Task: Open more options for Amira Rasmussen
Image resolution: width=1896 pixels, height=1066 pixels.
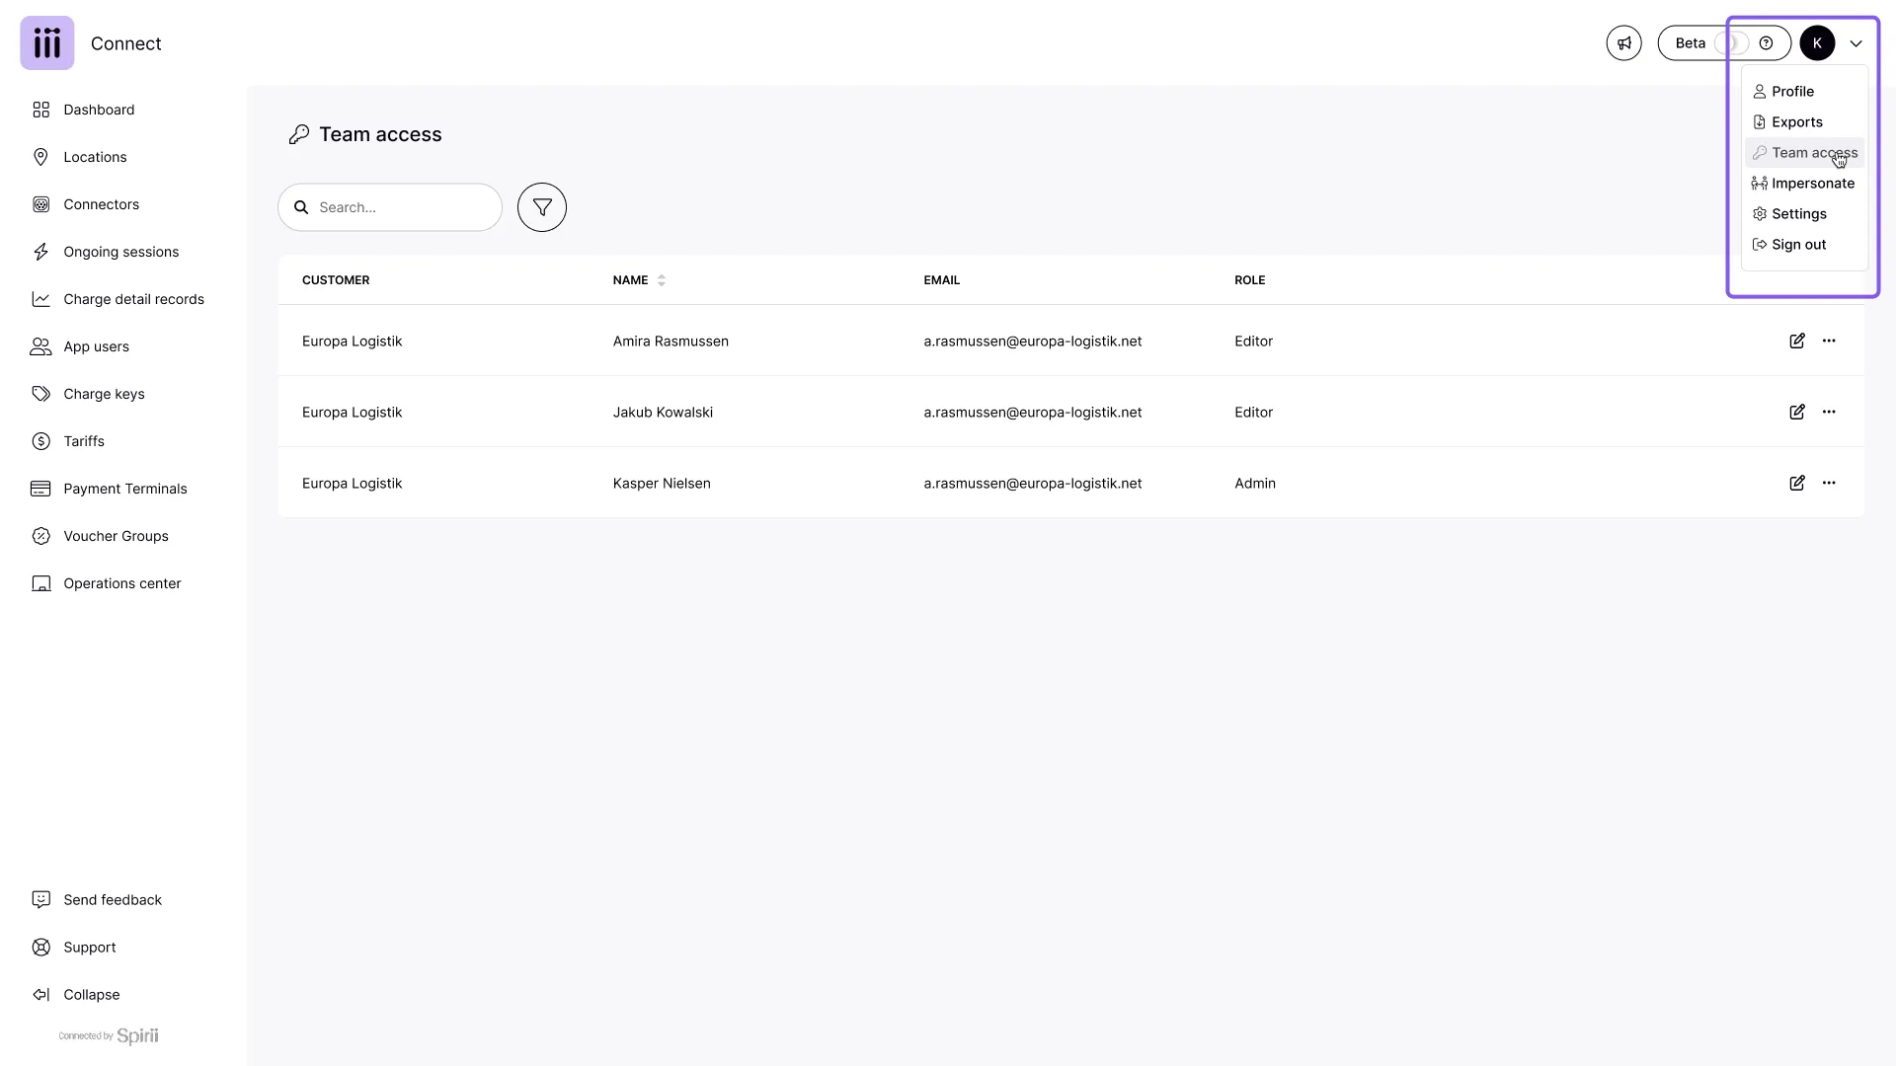Action: (1829, 341)
